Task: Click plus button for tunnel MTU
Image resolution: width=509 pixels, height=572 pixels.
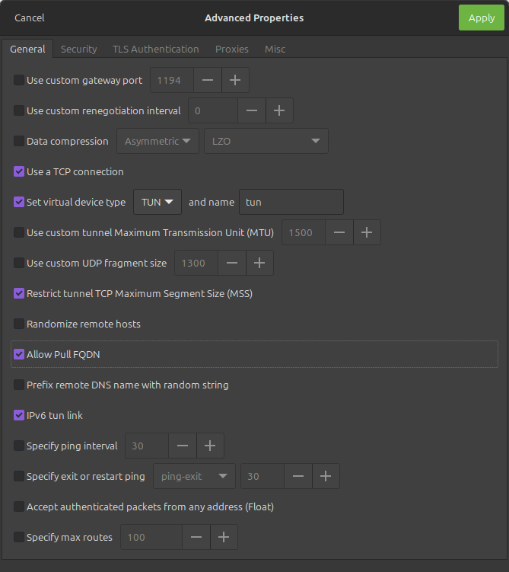Action: [x=367, y=232]
